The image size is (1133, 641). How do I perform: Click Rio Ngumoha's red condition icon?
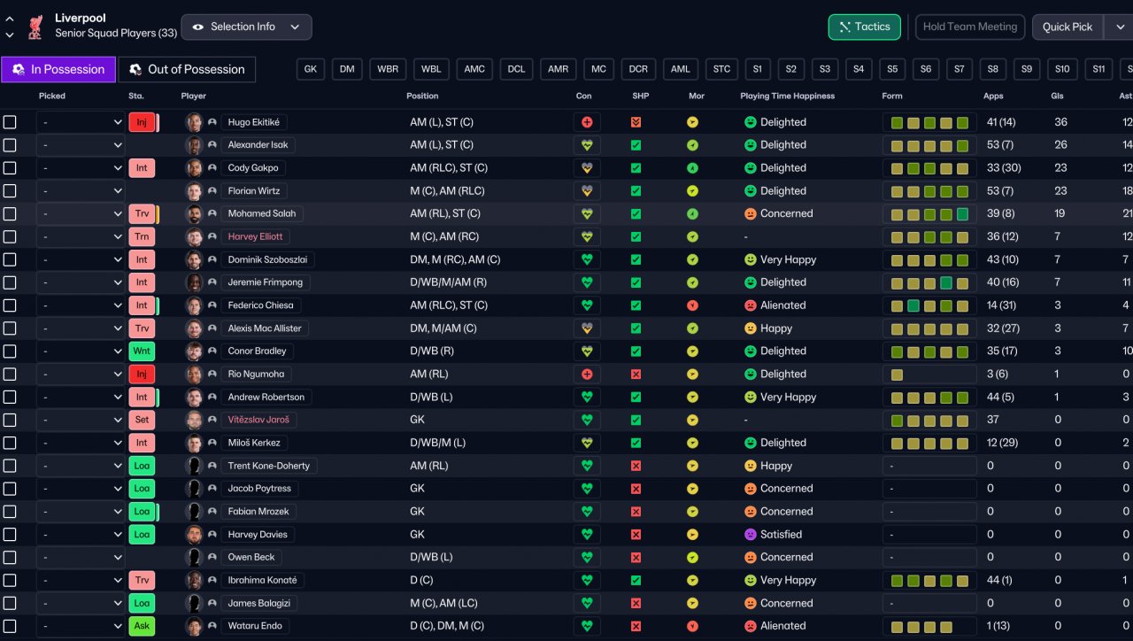coord(587,375)
